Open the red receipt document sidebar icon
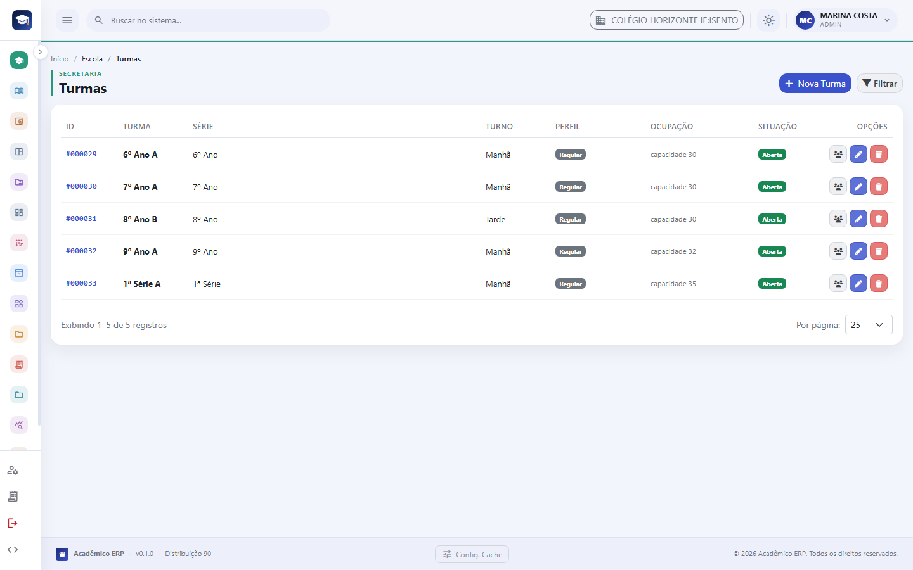This screenshot has width=913, height=570. (19, 364)
